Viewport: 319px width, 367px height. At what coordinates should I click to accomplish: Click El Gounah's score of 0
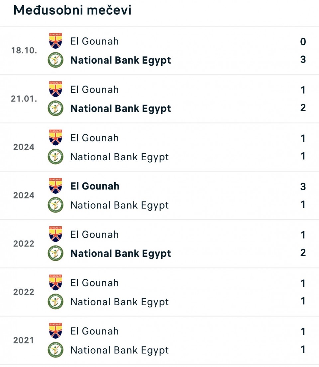pos(303,42)
